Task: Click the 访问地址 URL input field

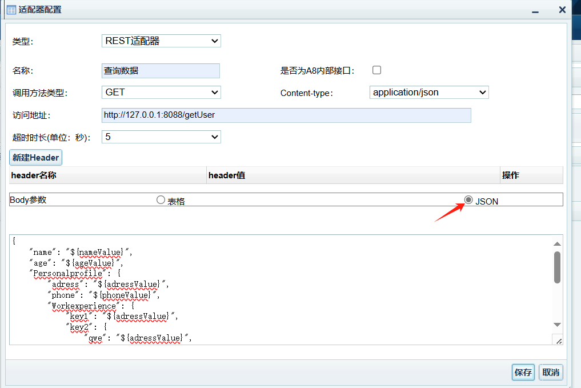Action: [286, 115]
